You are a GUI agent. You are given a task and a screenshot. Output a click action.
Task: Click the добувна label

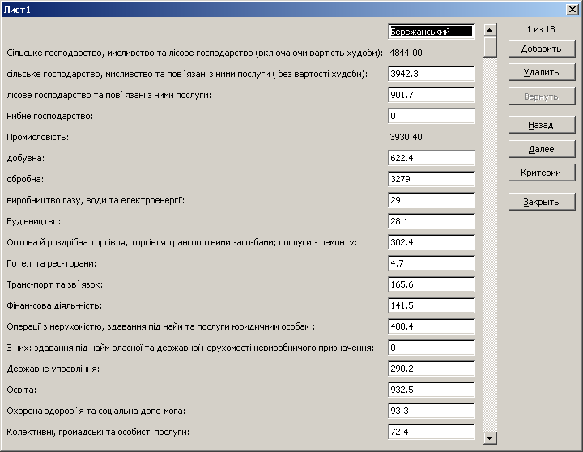[26, 158]
